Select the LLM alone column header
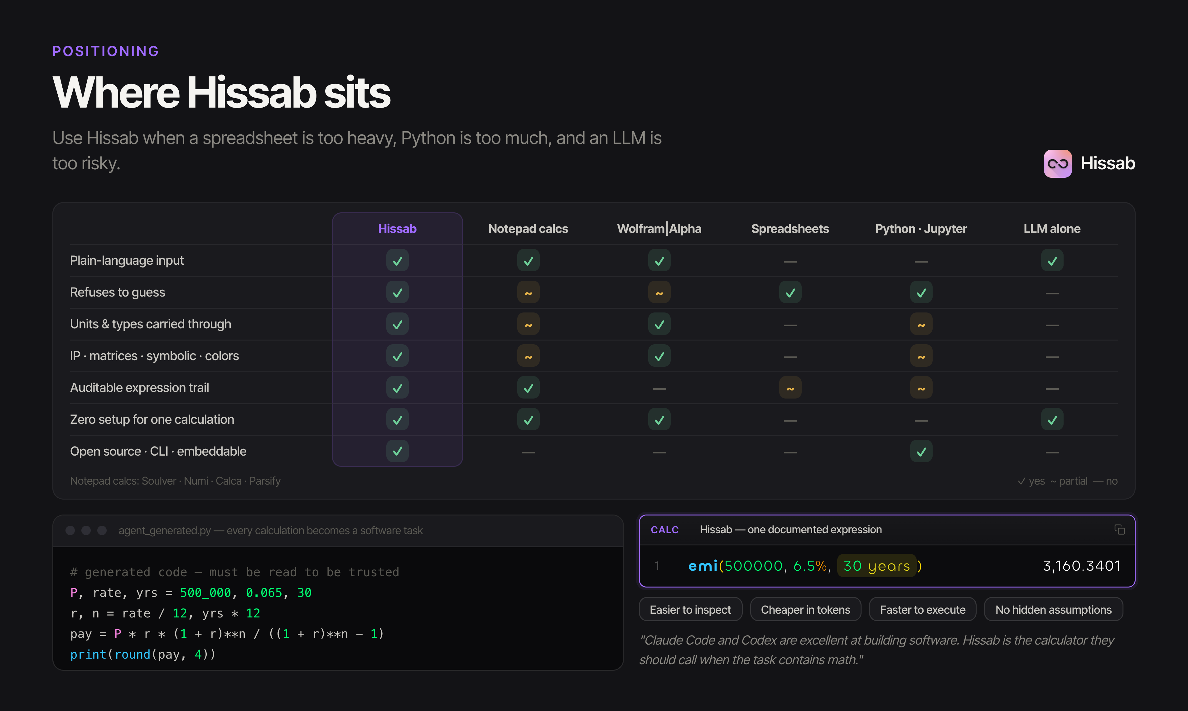Viewport: 1188px width, 711px height. [x=1052, y=229]
